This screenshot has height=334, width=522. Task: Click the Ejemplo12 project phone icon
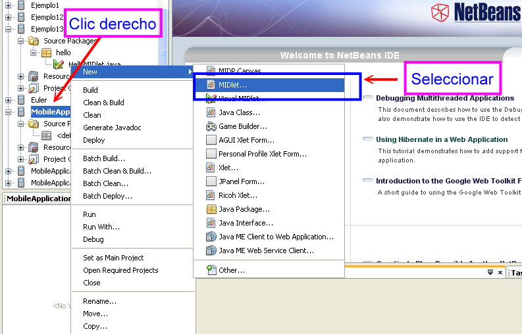[x=21, y=17]
